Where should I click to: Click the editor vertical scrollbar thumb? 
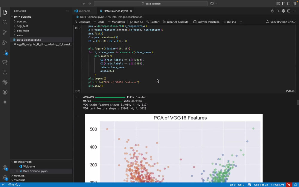coord(298,102)
